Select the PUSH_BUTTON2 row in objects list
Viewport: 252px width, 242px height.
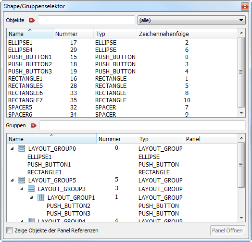coord(122,64)
